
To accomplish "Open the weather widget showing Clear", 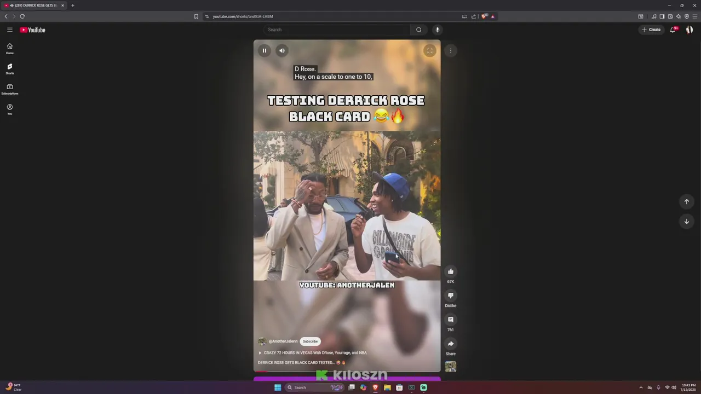I will tap(13, 387).
